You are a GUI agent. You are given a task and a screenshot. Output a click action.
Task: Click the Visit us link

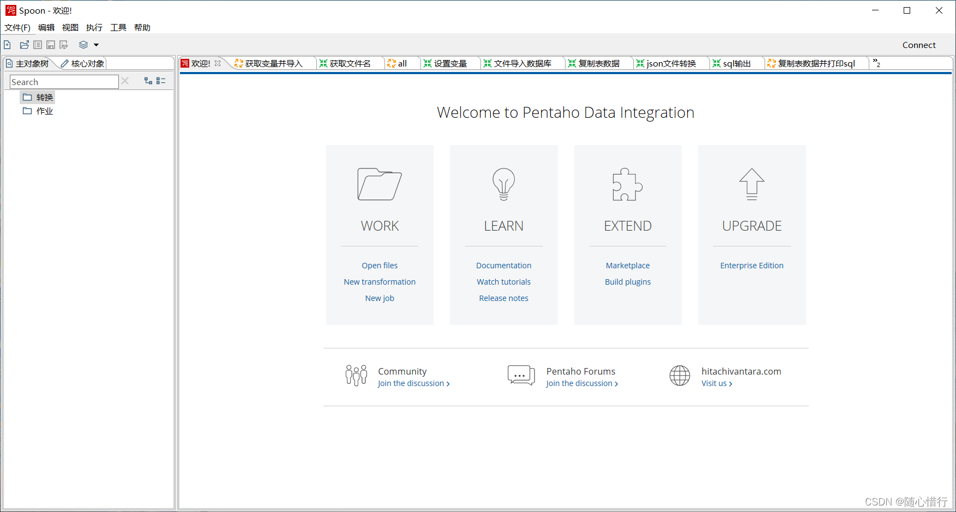[717, 383]
